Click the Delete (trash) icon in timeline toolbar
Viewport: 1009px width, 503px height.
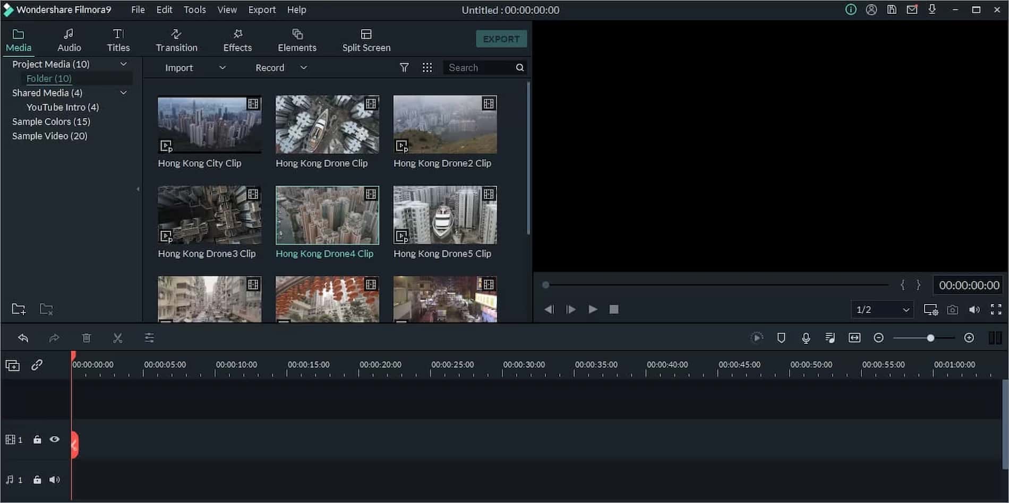tap(87, 337)
